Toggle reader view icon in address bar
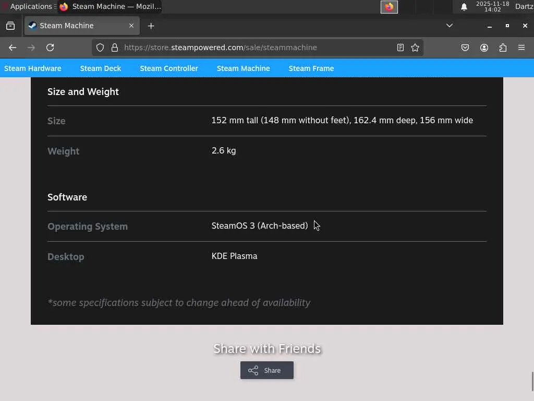534x401 pixels. click(x=400, y=48)
